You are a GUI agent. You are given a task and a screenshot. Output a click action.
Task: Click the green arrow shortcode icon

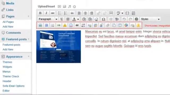click(x=59, y=25)
